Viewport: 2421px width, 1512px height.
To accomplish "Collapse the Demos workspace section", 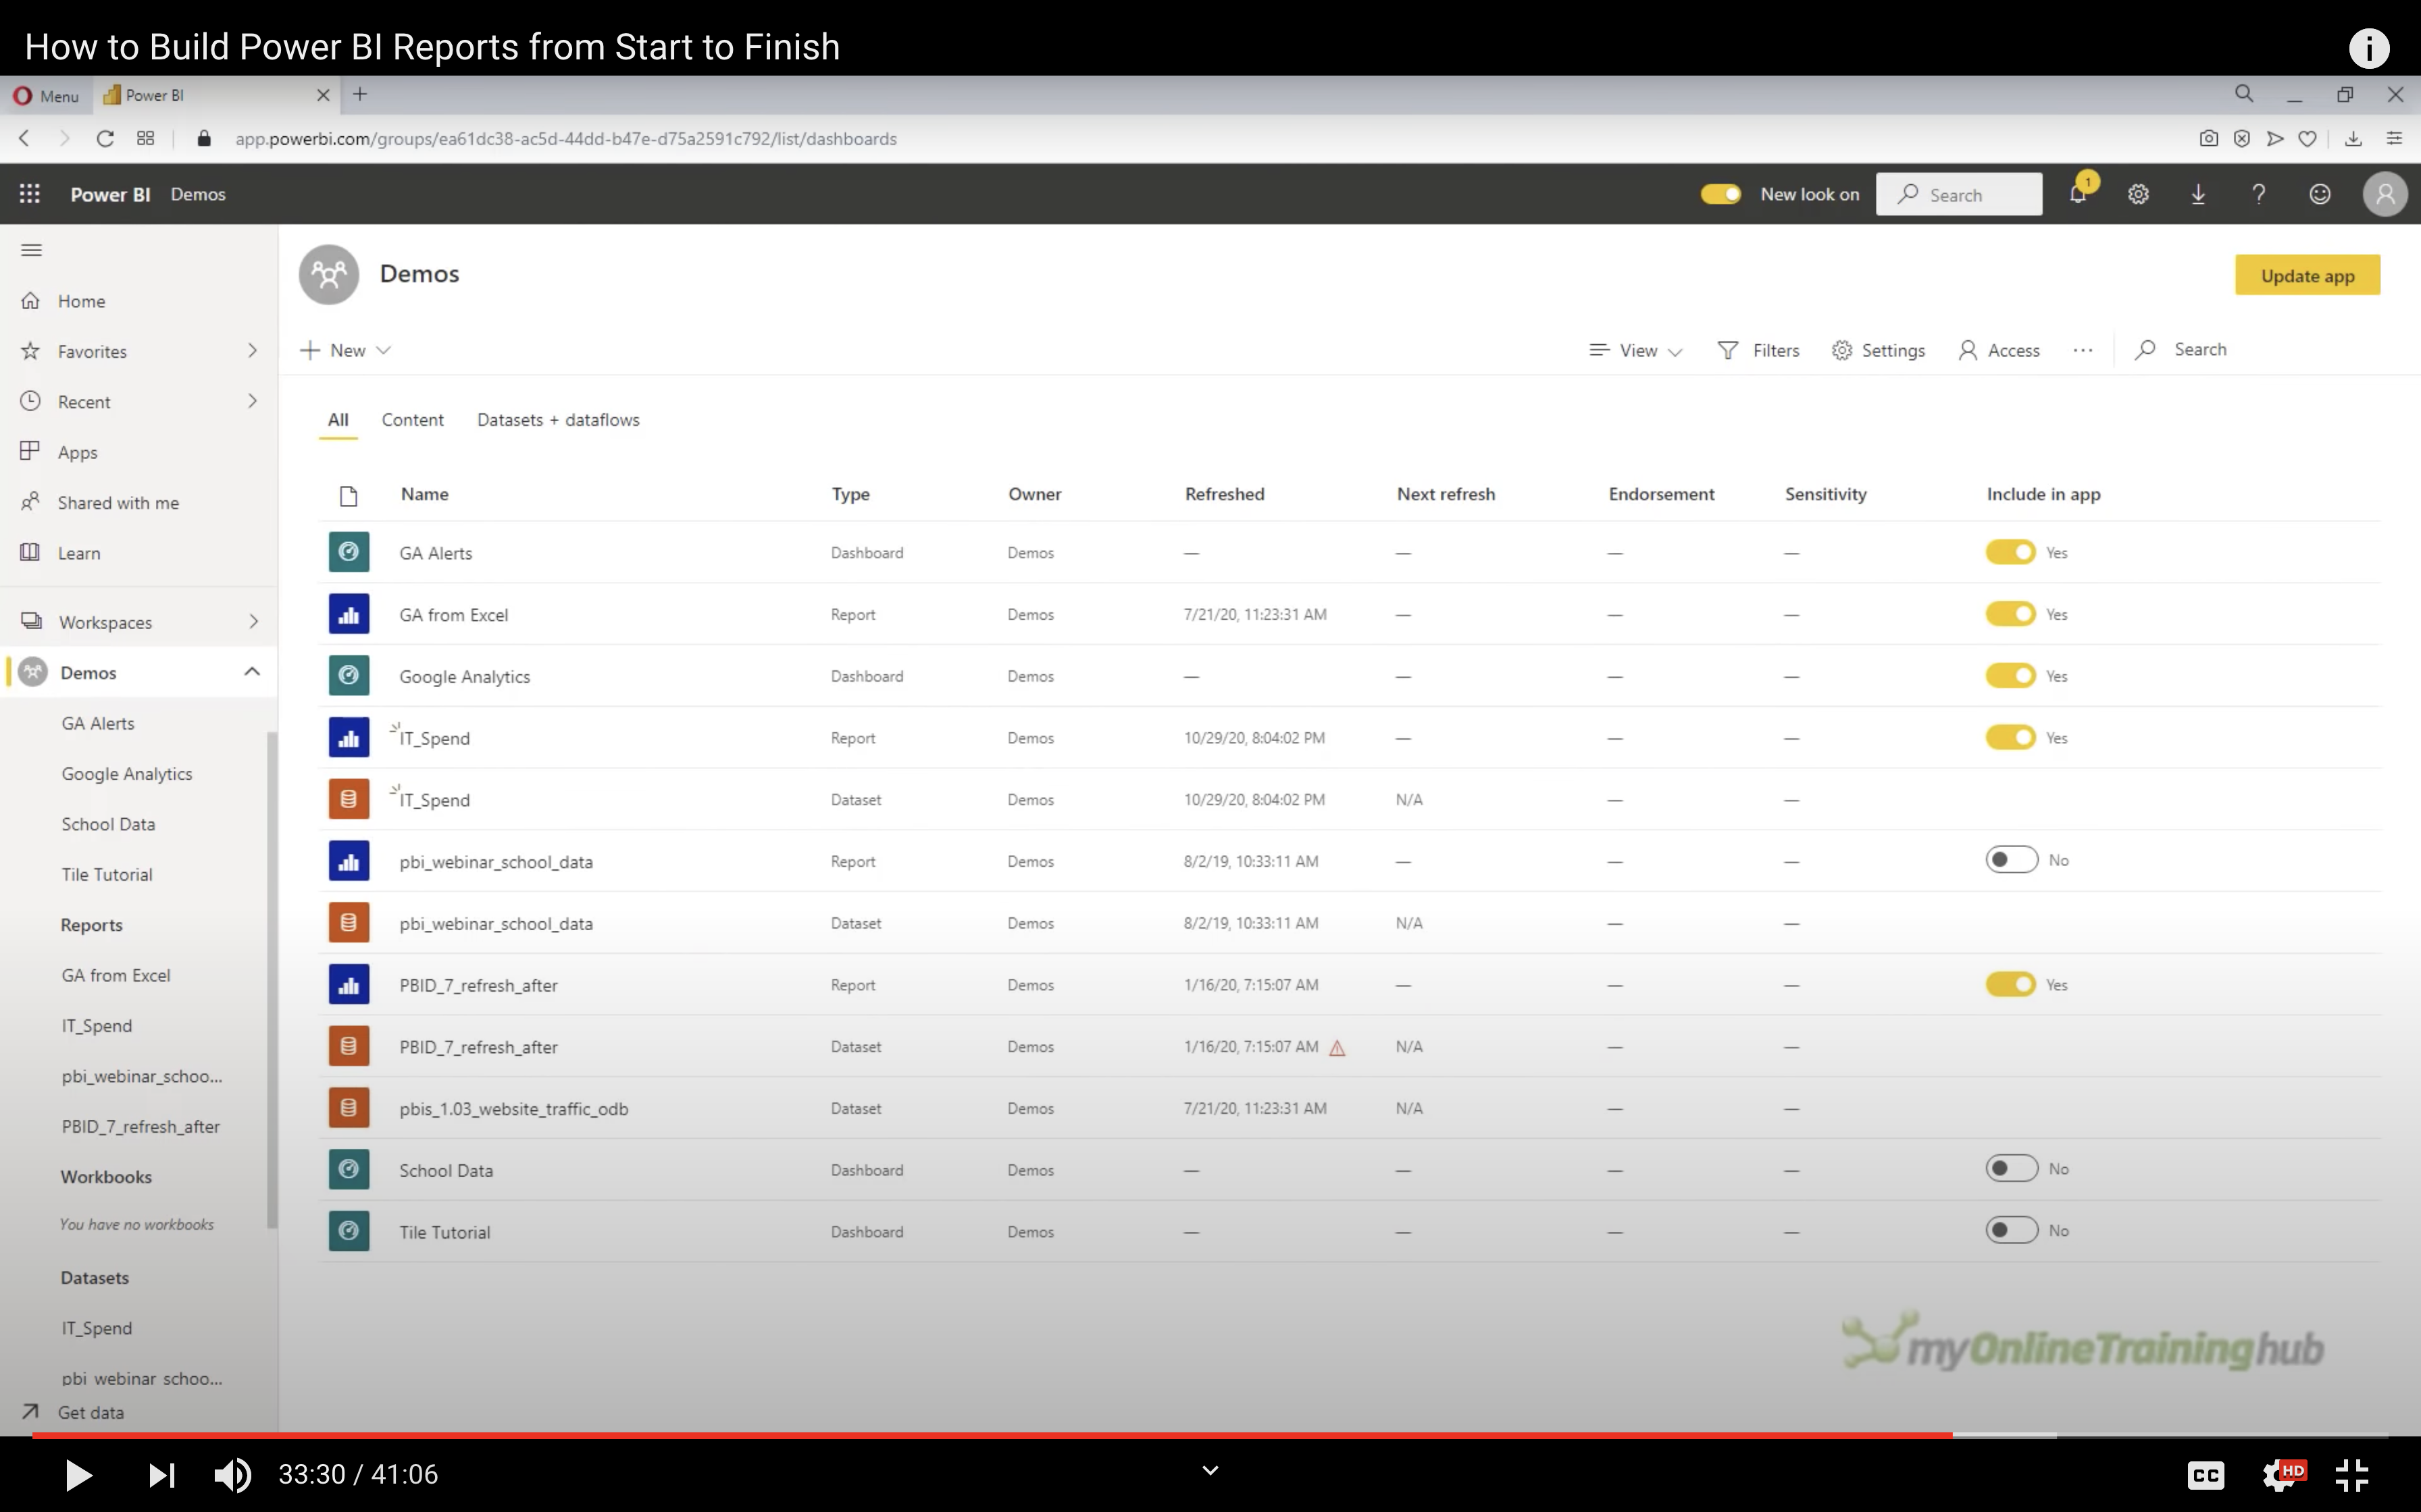I will coord(251,672).
